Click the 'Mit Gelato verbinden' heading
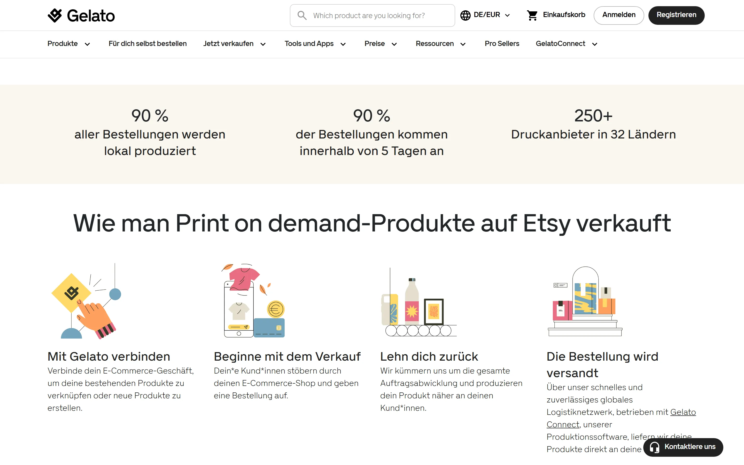744x465 pixels. point(109,357)
